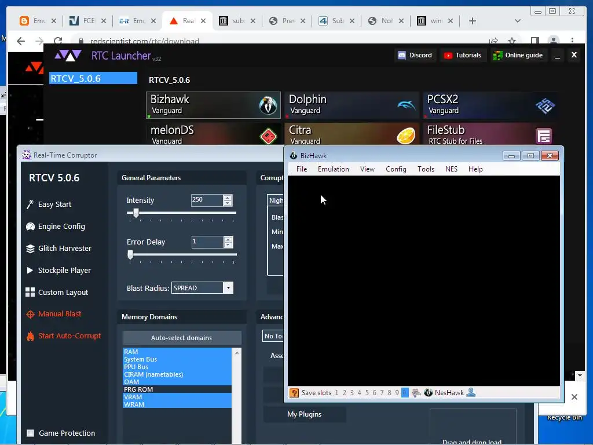Viewport: 593px width, 445px height.
Task: Select OAM memory domain
Action: (177, 382)
